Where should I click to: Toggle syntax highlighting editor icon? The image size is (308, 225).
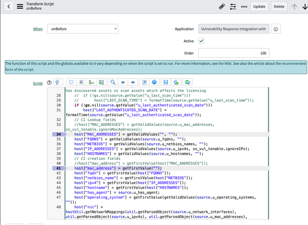click(58, 82)
